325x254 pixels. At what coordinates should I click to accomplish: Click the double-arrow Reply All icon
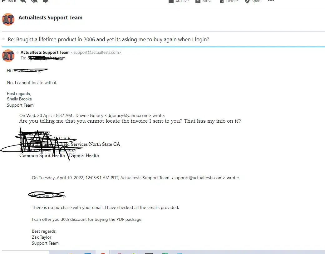(x=34, y=1)
